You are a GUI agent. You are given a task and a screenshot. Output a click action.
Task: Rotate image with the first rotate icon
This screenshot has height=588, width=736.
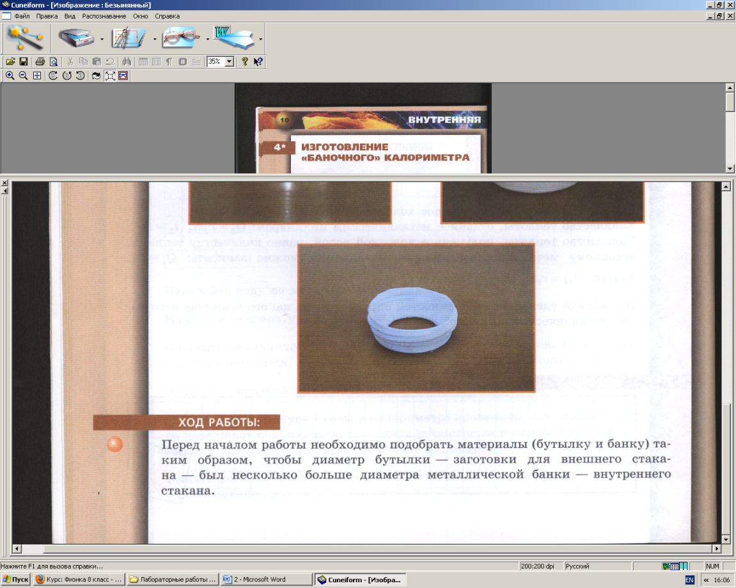(x=53, y=75)
